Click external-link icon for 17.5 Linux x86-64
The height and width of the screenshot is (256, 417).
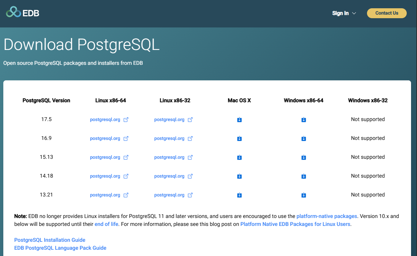(126, 120)
